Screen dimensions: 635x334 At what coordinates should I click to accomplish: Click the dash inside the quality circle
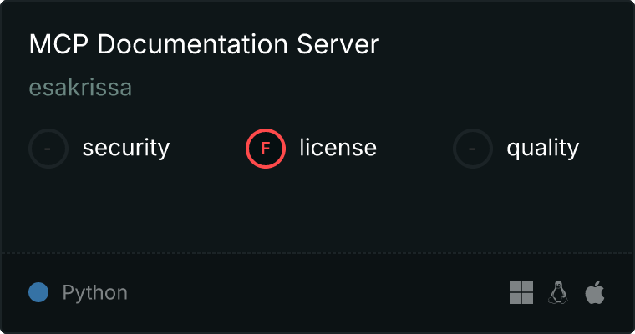(x=473, y=149)
